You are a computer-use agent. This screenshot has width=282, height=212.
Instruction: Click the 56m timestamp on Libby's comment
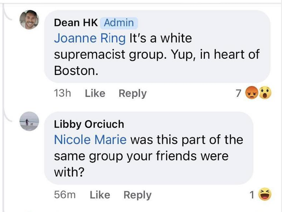tap(65, 195)
